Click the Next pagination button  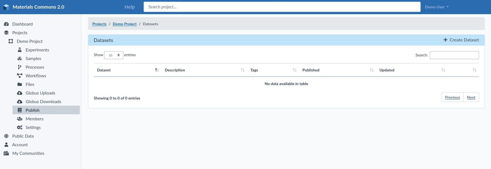pyautogui.click(x=471, y=97)
